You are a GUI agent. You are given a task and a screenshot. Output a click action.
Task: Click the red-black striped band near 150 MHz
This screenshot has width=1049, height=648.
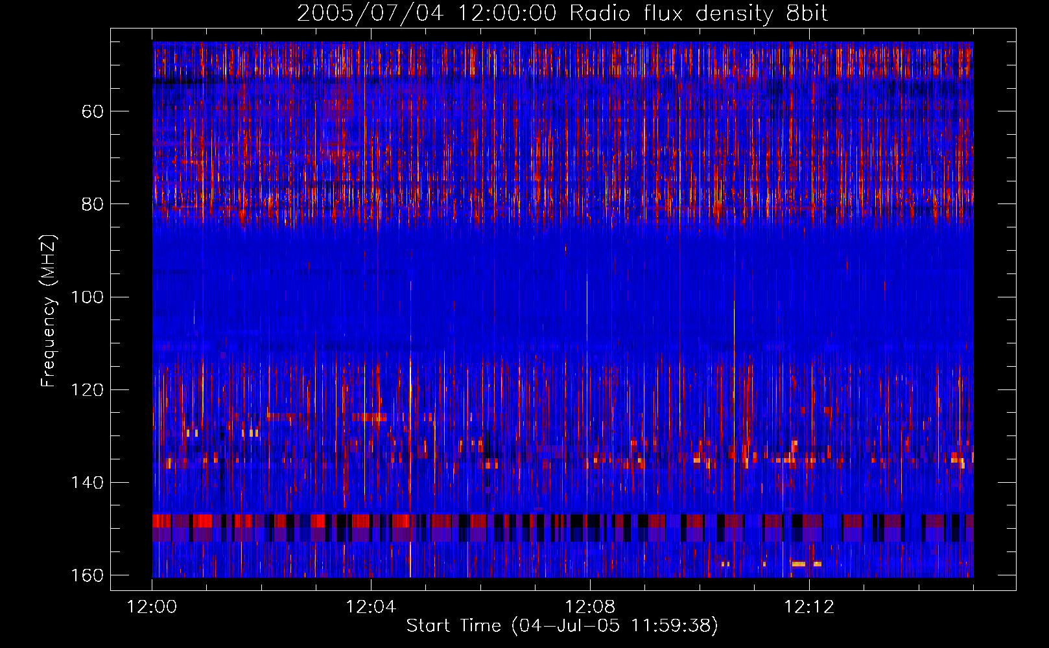click(x=563, y=527)
